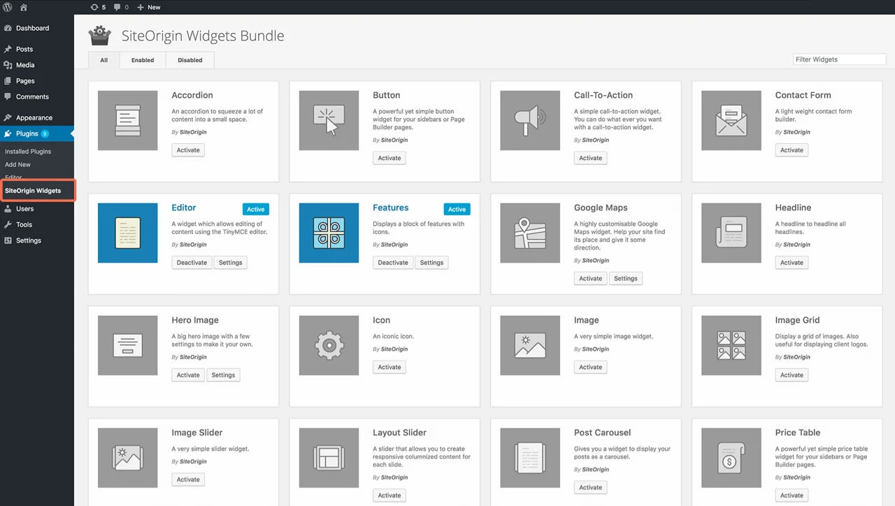Click the Button widget cursor icon
Image resolution: width=895 pixels, height=506 pixels.
click(x=329, y=120)
